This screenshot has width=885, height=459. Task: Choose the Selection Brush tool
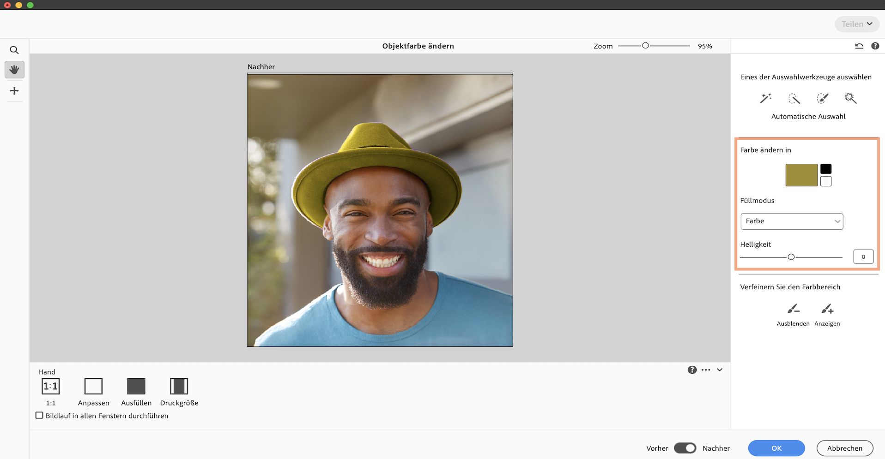(x=823, y=98)
